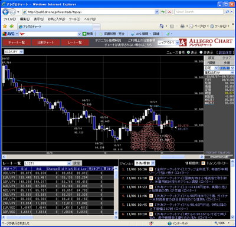Click the Print icon in command bar
The width and height of the screenshot is (236, 227).
pyautogui.click(x=182, y=26)
